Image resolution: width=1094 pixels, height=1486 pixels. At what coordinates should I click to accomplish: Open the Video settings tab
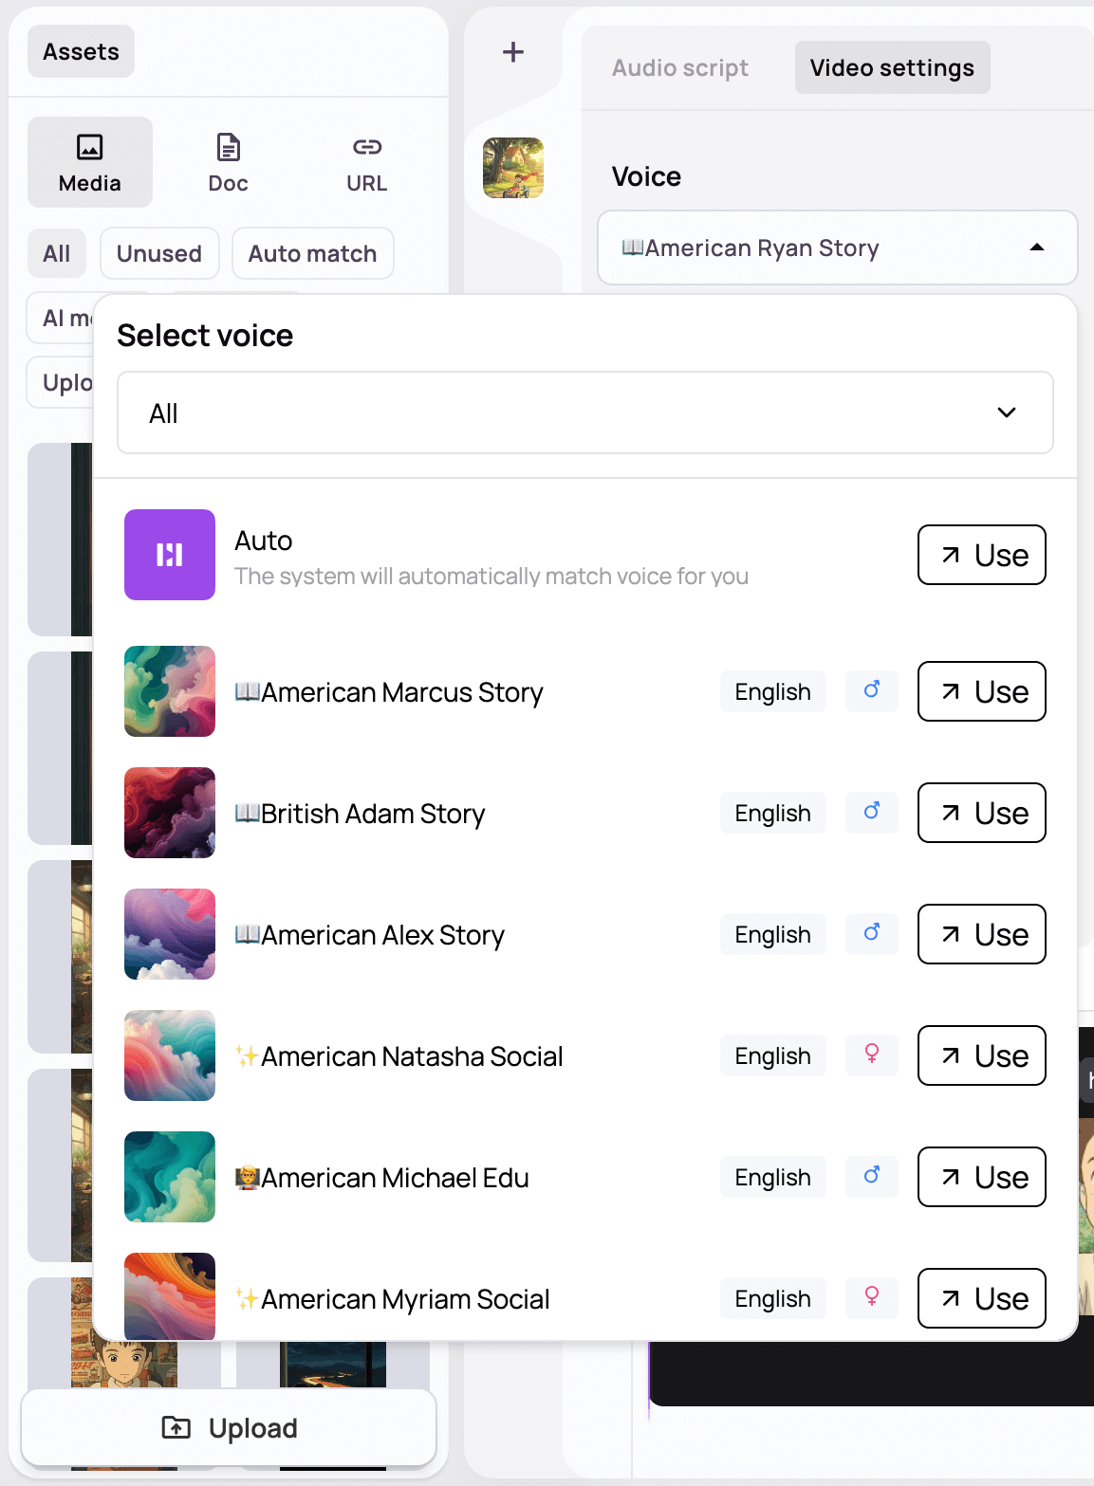892,67
